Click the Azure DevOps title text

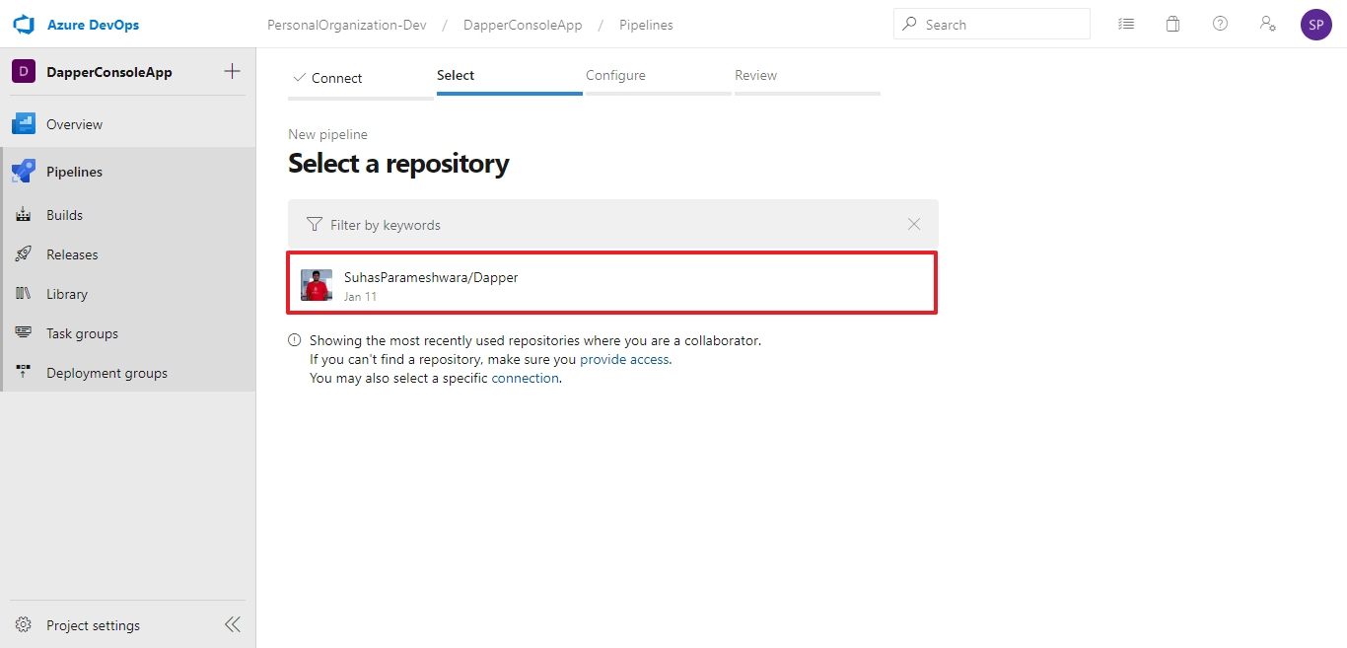point(93,25)
